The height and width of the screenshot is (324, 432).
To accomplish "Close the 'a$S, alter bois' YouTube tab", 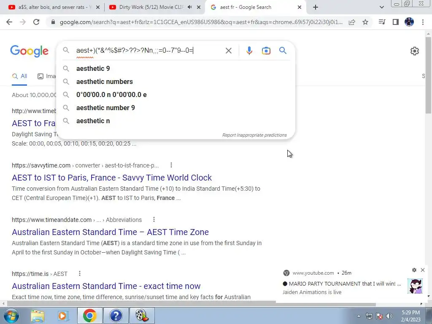I will (98, 8).
